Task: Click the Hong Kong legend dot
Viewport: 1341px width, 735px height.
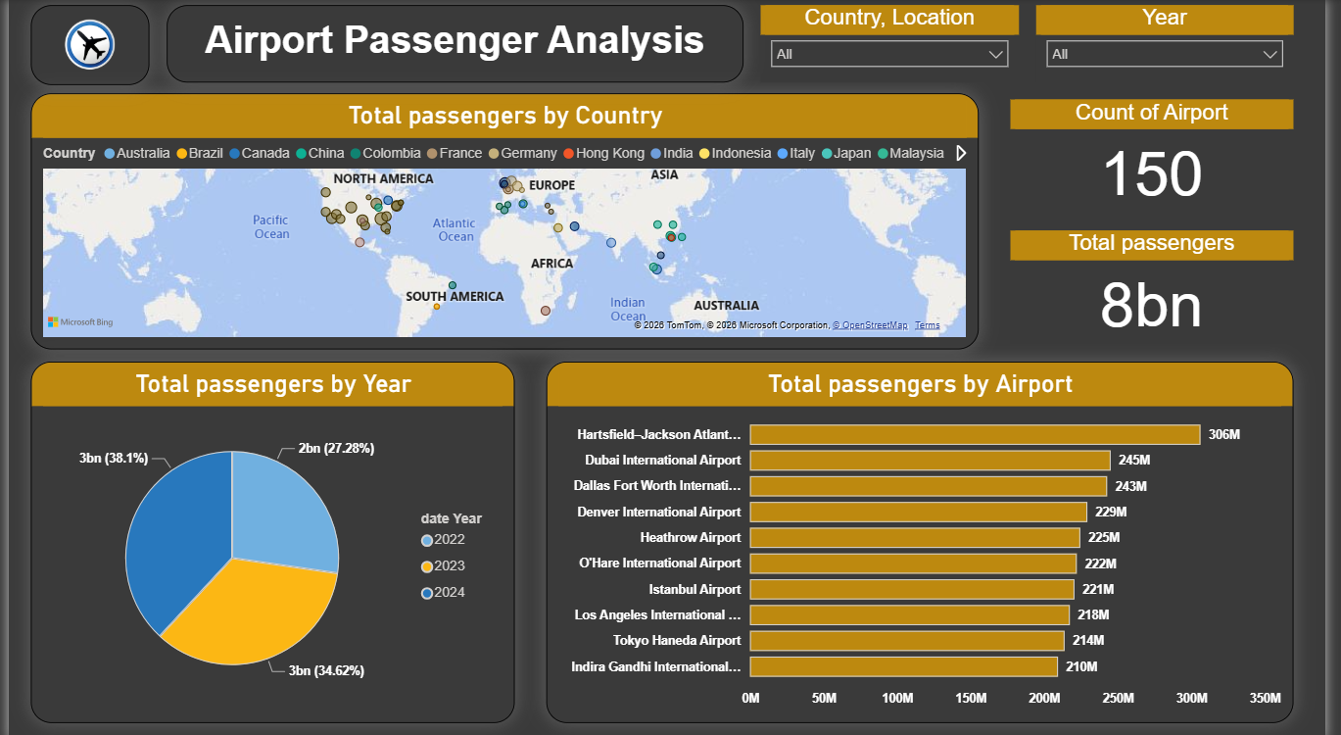Action: tap(566, 154)
